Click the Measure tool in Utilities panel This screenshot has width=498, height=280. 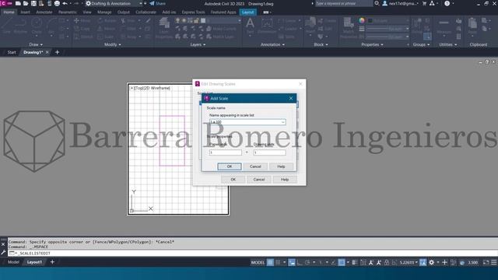(444, 26)
